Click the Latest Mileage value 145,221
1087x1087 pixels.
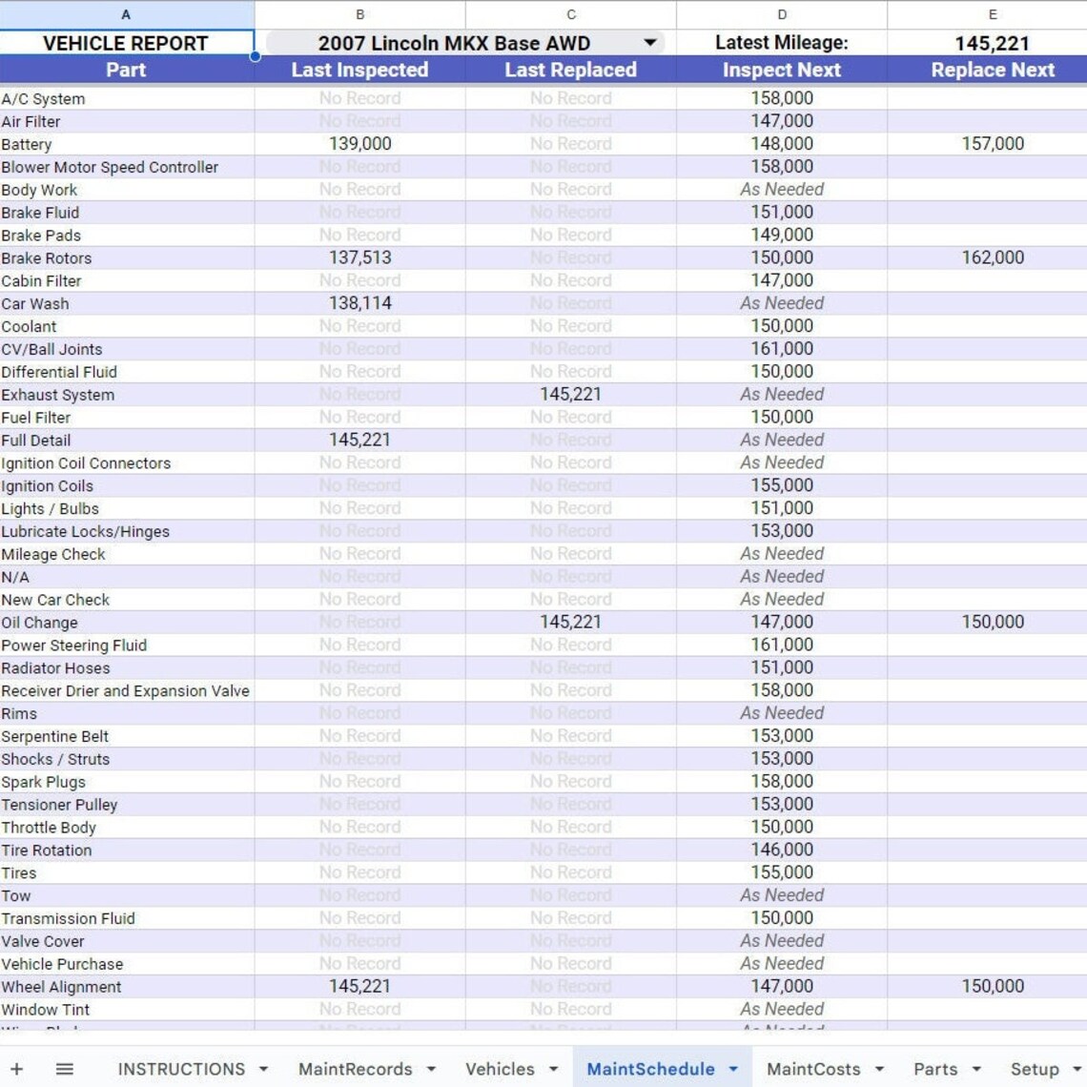pyautogui.click(x=992, y=43)
